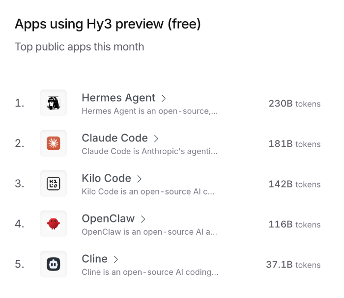
Task: Click the '142B tokens' value
Action: point(295,184)
